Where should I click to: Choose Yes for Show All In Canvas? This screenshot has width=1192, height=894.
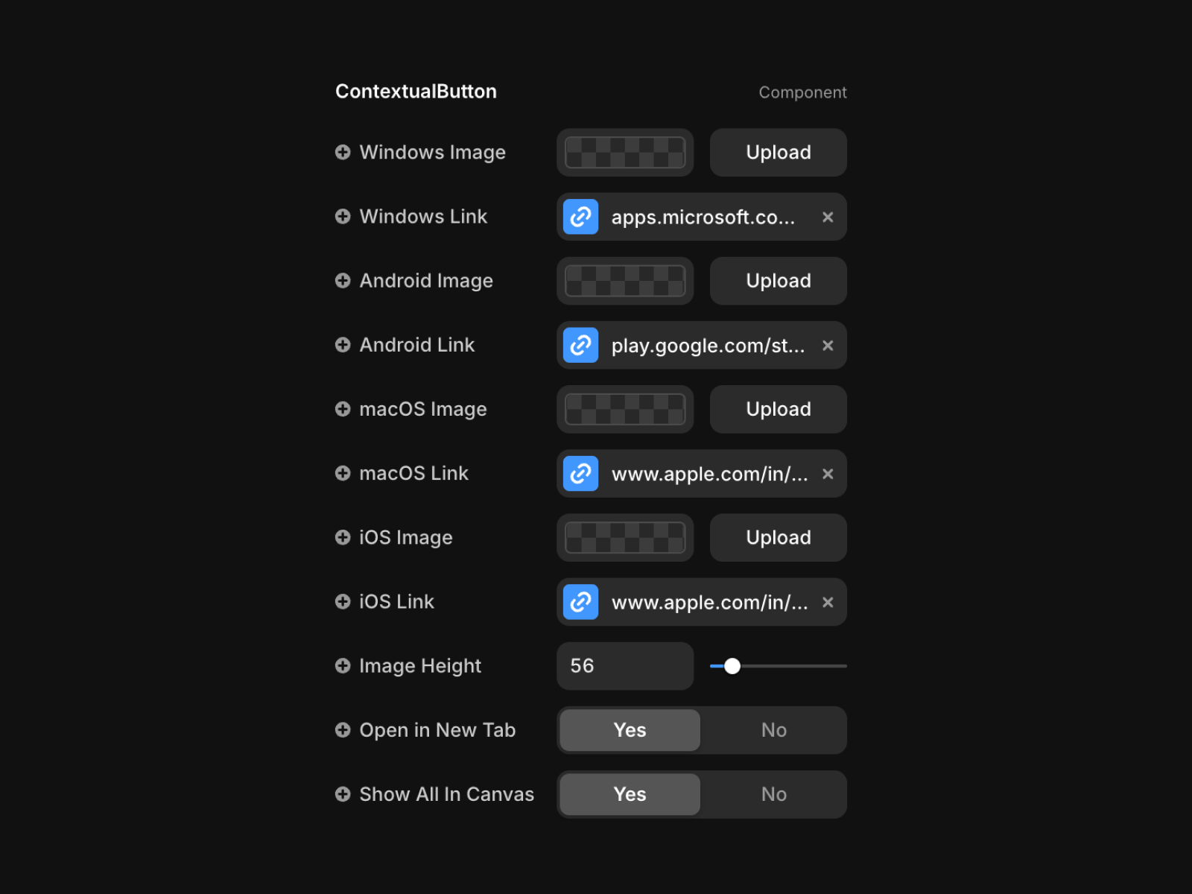coord(630,794)
